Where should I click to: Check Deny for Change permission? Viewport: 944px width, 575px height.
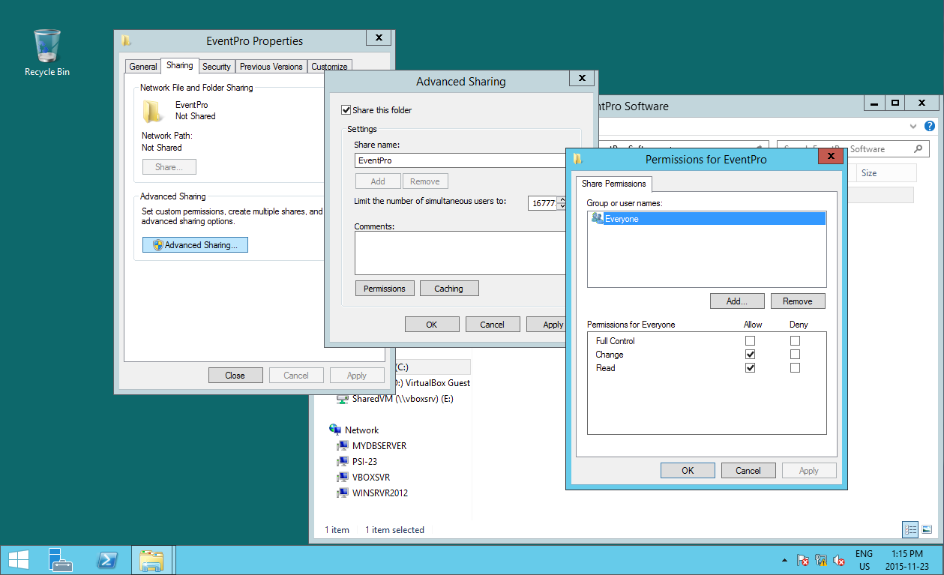pos(796,355)
